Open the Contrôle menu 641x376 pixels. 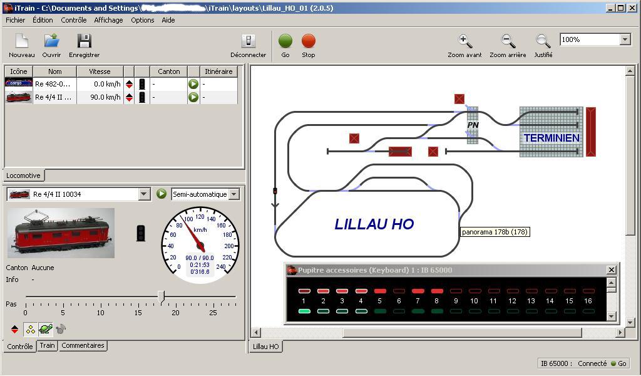click(74, 20)
